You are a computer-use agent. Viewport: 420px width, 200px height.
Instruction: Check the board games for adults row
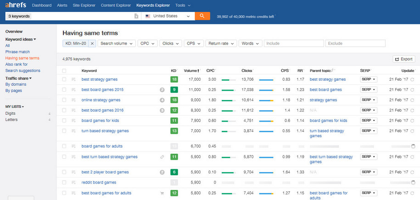pos(64,146)
